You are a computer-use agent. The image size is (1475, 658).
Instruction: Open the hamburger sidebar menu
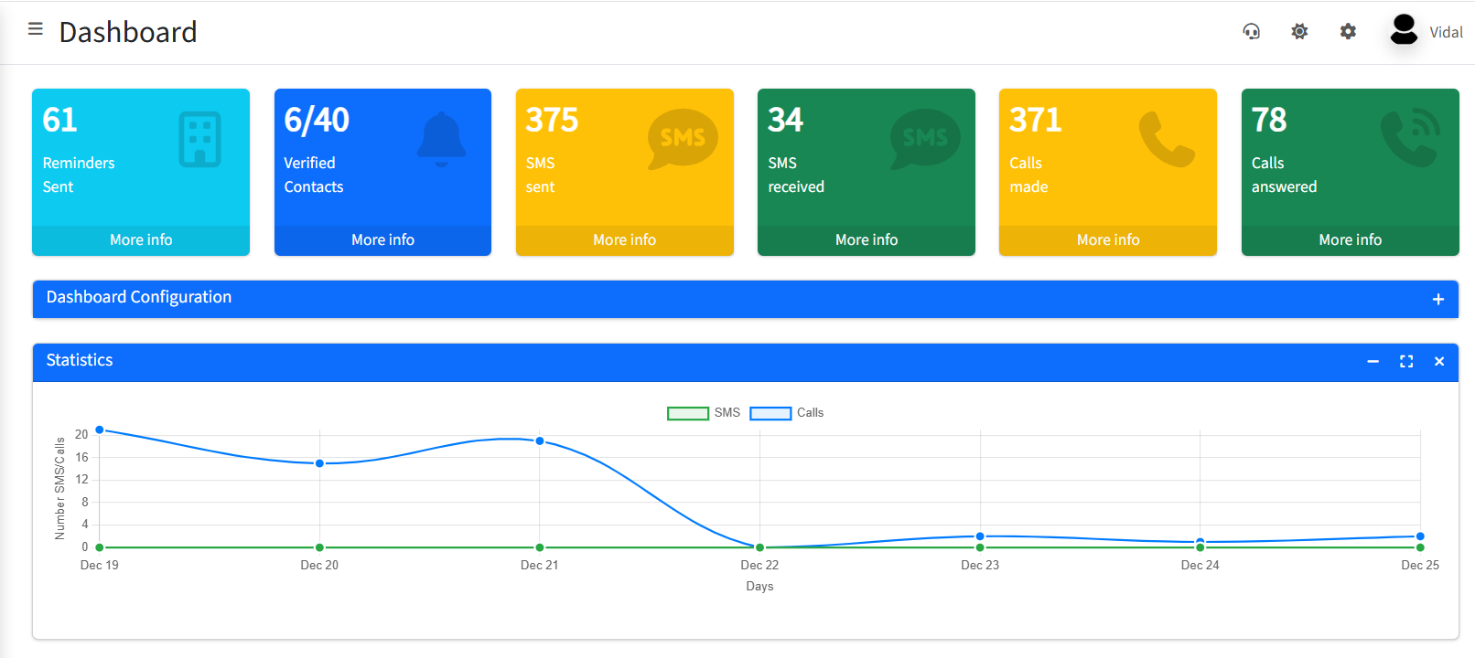click(x=36, y=29)
